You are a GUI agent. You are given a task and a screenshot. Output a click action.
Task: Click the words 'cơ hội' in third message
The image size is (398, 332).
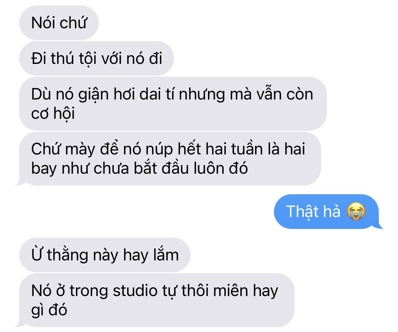pos(53,114)
